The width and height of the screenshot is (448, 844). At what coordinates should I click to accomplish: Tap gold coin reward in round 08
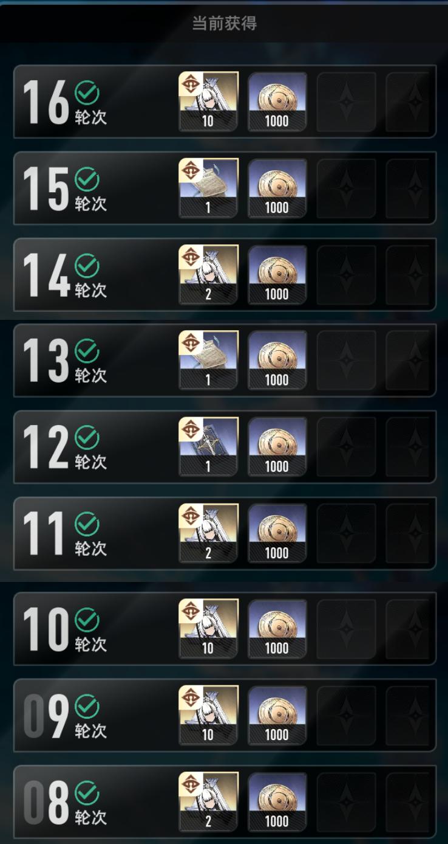click(x=277, y=801)
